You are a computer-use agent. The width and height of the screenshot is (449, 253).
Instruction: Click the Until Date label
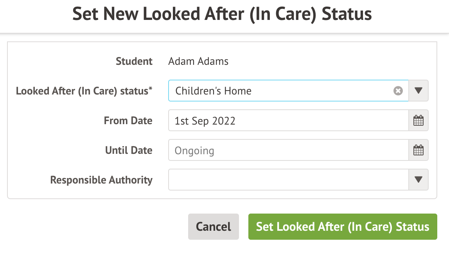(x=129, y=150)
